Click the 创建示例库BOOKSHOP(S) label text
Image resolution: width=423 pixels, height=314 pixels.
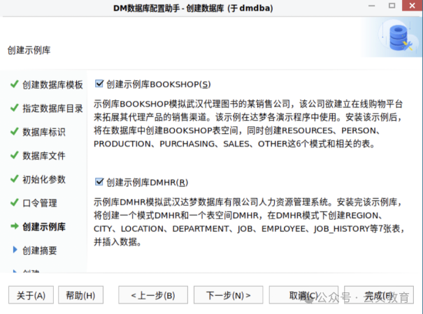pyautogui.click(x=158, y=84)
